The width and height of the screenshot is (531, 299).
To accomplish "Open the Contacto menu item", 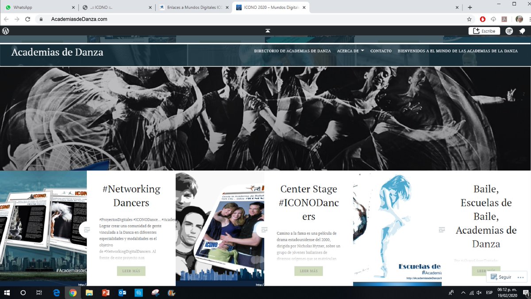I will tap(381, 51).
